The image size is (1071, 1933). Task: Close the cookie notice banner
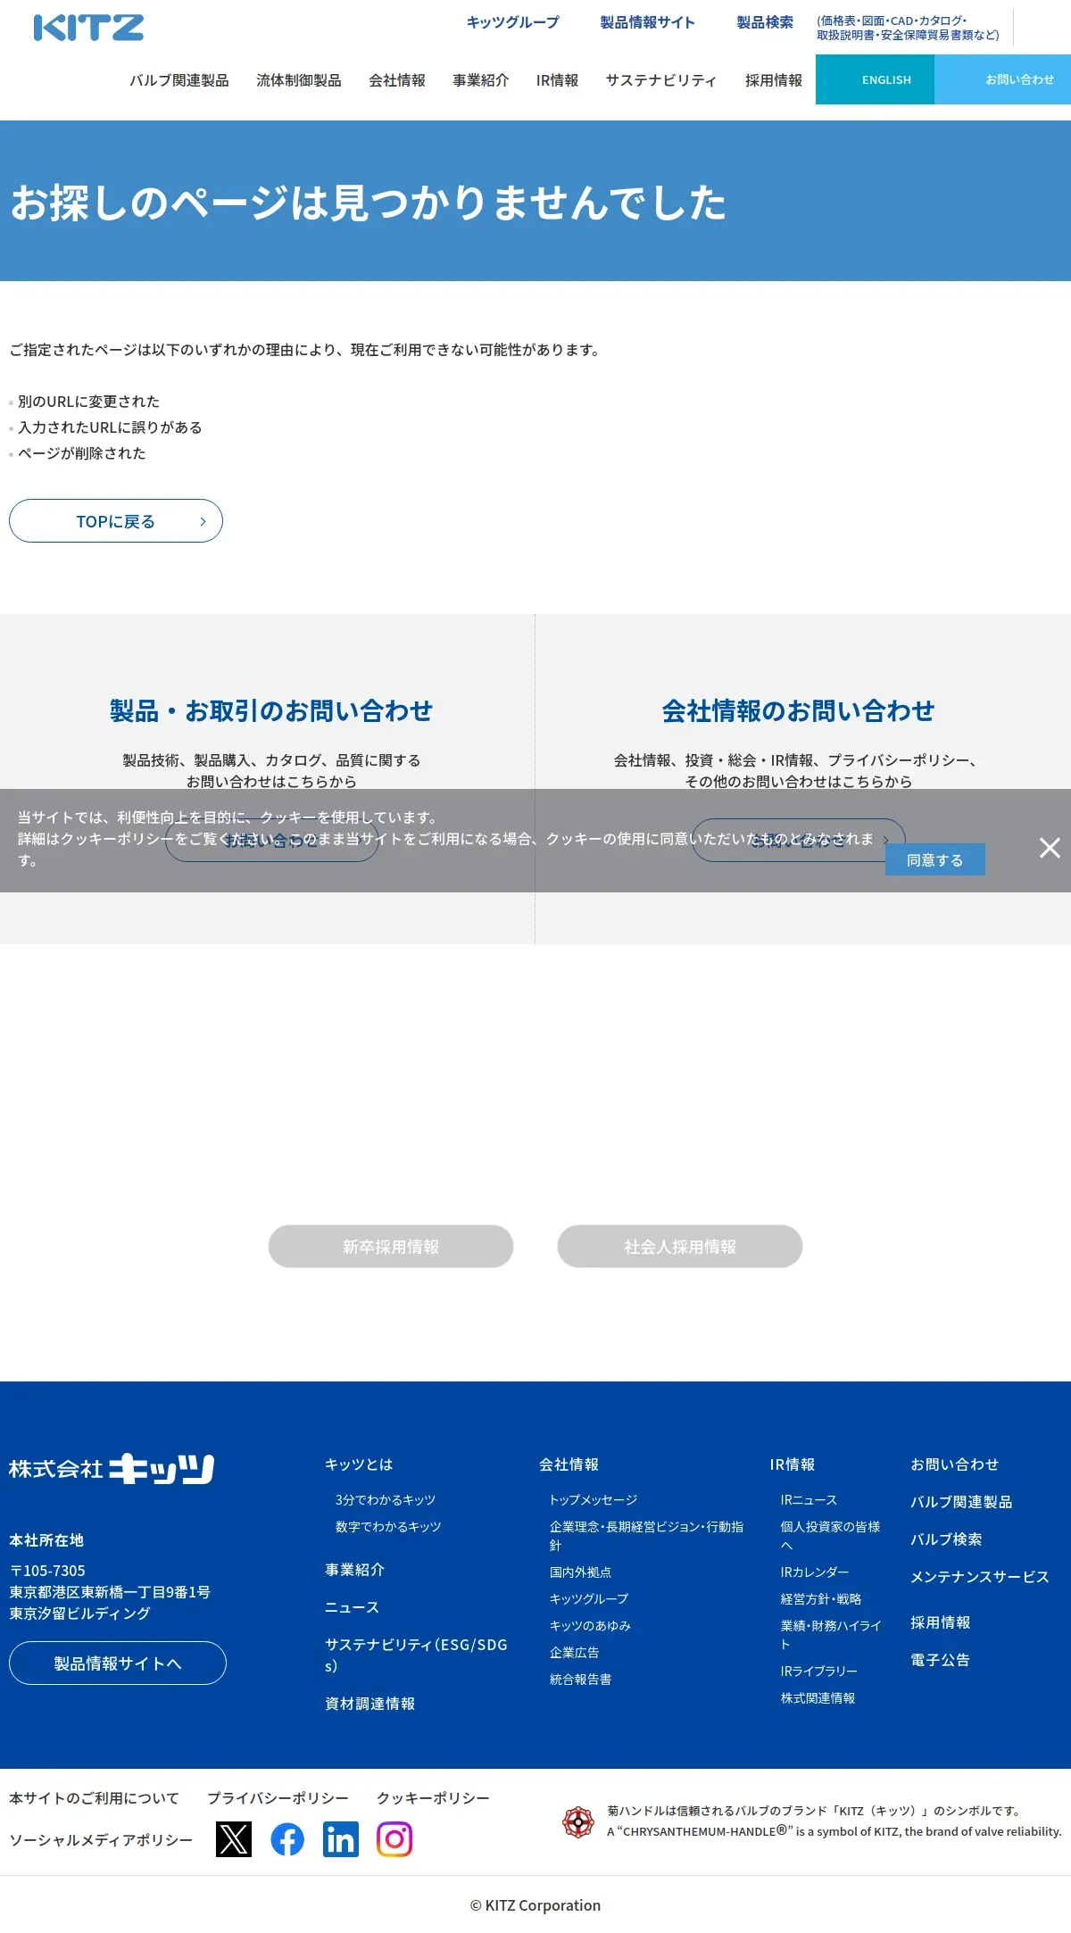pyautogui.click(x=1050, y=848)
